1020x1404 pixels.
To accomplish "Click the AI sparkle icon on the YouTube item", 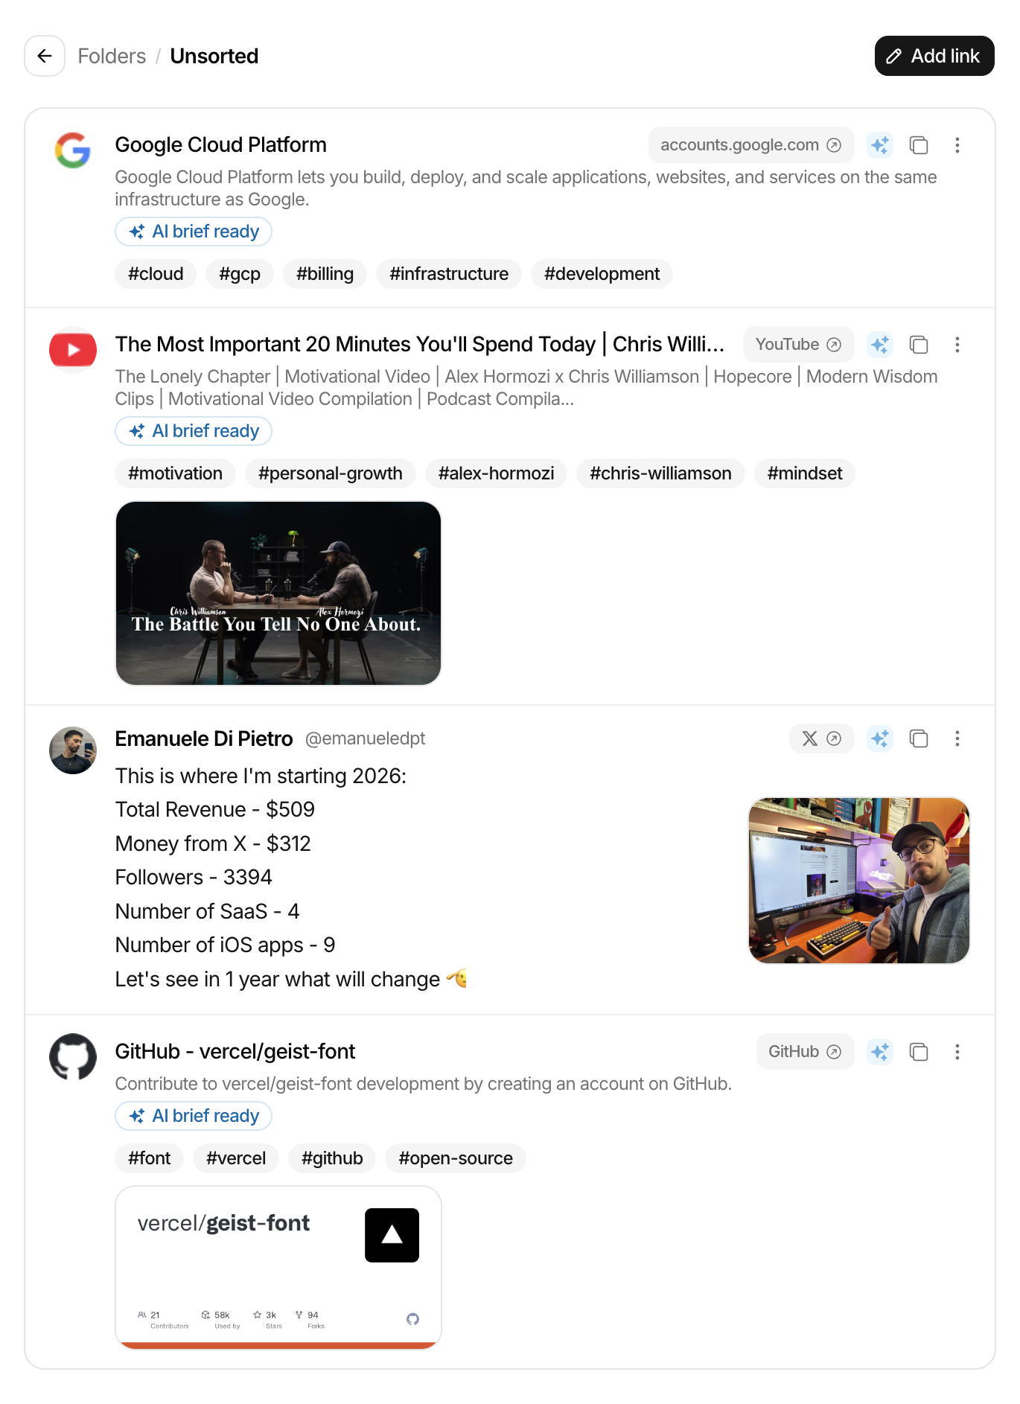I will pyautogui.click(x=880, y=345).
